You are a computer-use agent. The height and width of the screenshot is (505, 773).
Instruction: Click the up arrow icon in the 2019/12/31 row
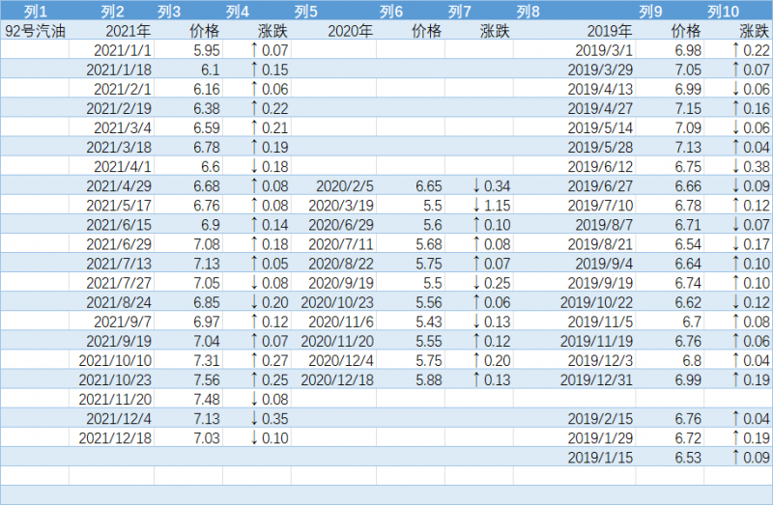click(x=736, y=379)
